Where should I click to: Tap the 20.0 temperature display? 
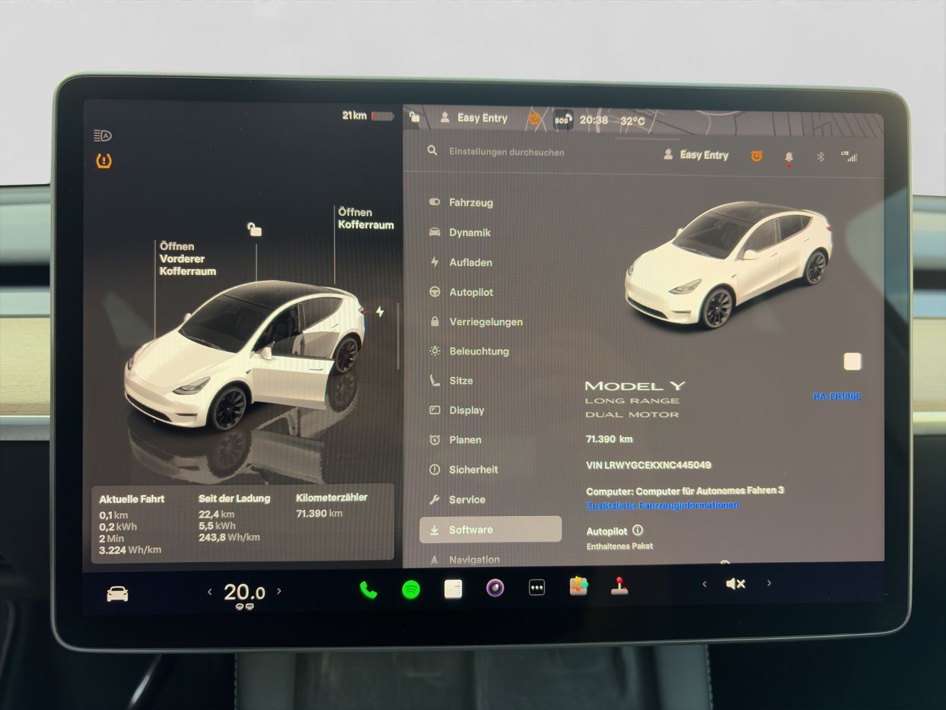coord(244,592)
